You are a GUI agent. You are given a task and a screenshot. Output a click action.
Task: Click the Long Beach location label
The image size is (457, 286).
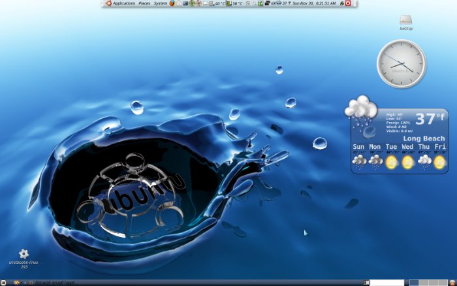pos(424,138)
